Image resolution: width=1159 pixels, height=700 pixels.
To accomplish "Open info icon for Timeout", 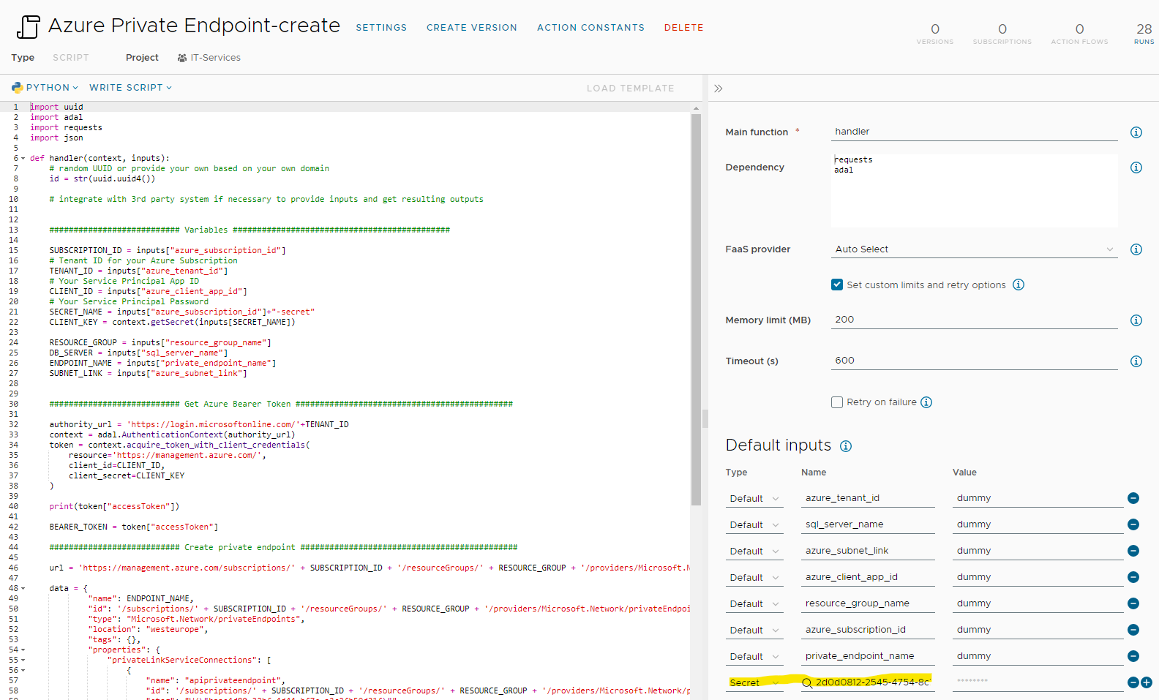I will 1136,361.
